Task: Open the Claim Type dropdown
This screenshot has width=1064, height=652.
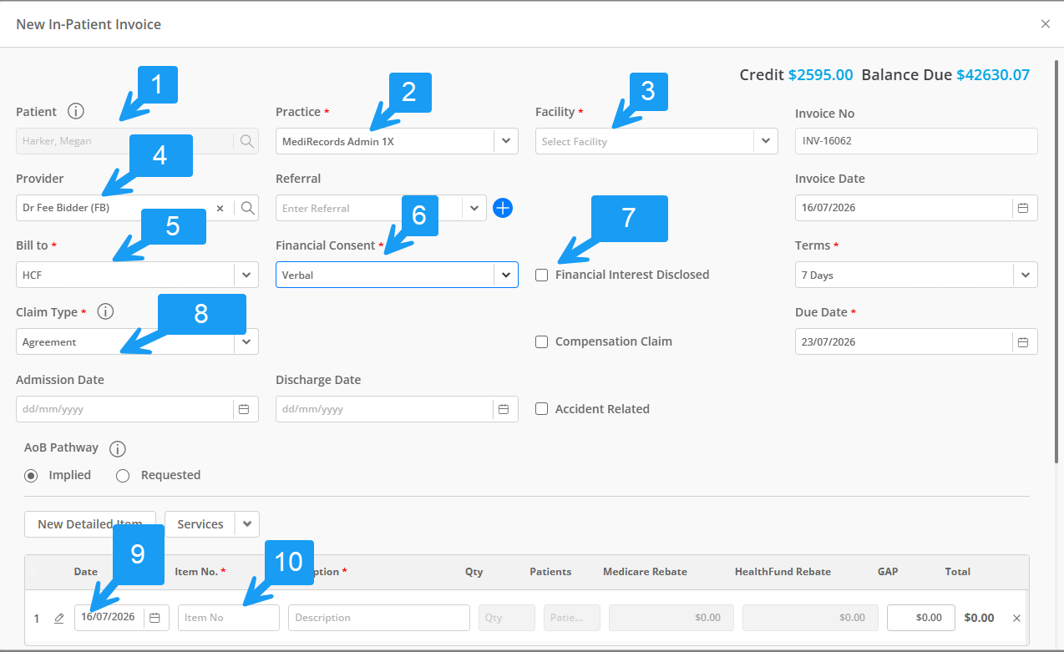Action: tap(246, 341)
